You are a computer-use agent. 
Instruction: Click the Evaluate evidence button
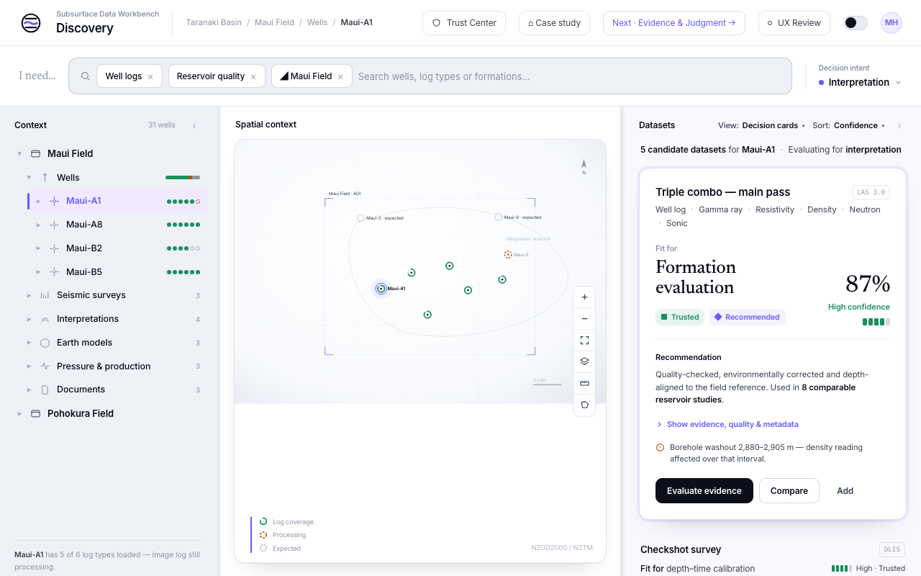point(704,491)
